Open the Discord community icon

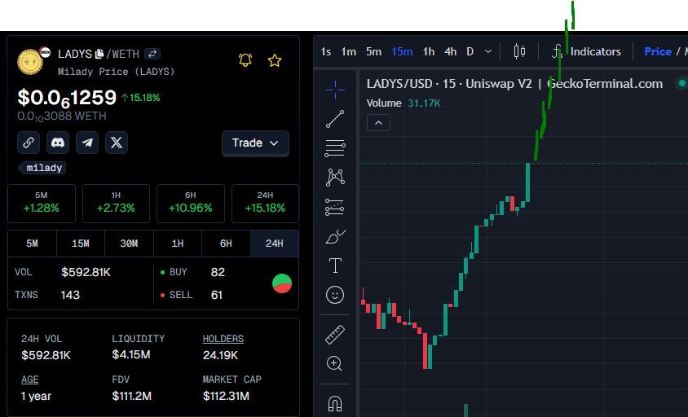click(58, 143)
